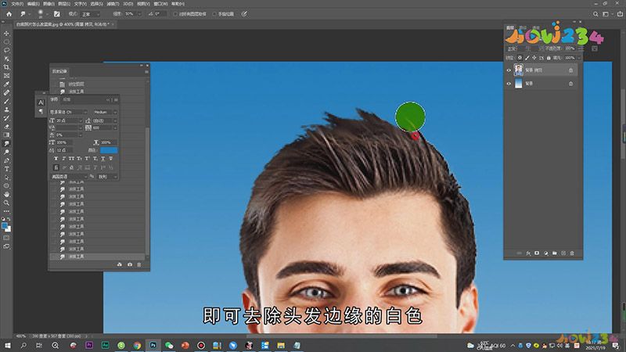
Task: Toggle lock all padlock in Layers panel
Action: click(x=549, y=58)
